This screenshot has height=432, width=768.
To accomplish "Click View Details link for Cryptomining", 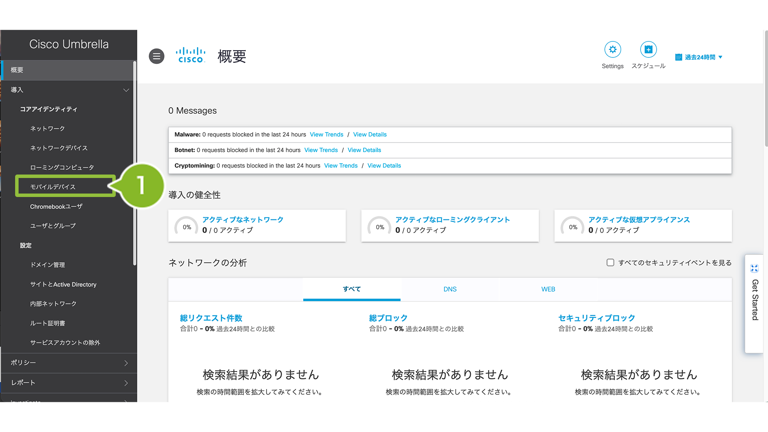I will [x=384, y=165].
